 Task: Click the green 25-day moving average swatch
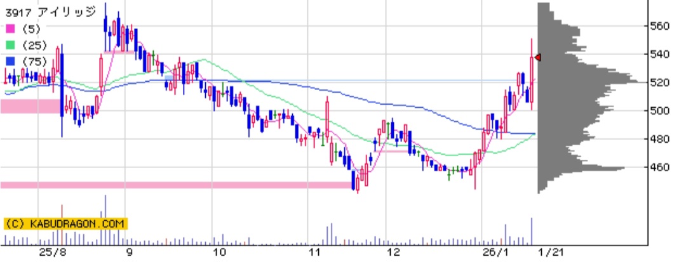click(10, 45)
